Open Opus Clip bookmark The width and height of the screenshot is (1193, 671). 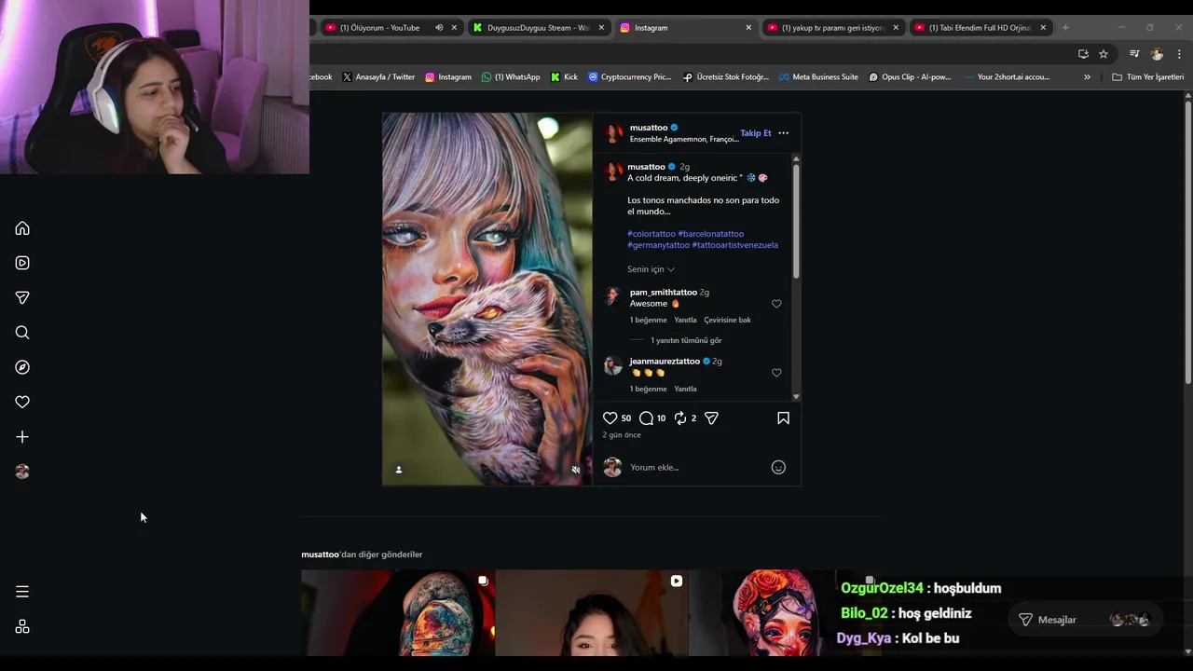point(910,77)
